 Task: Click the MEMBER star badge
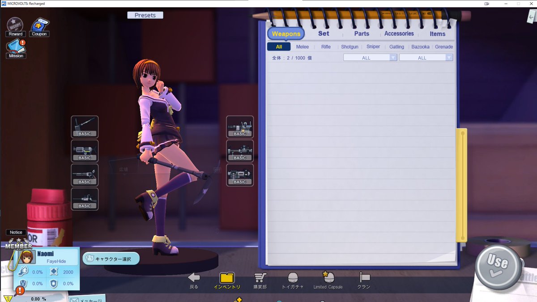coord(18,245)
